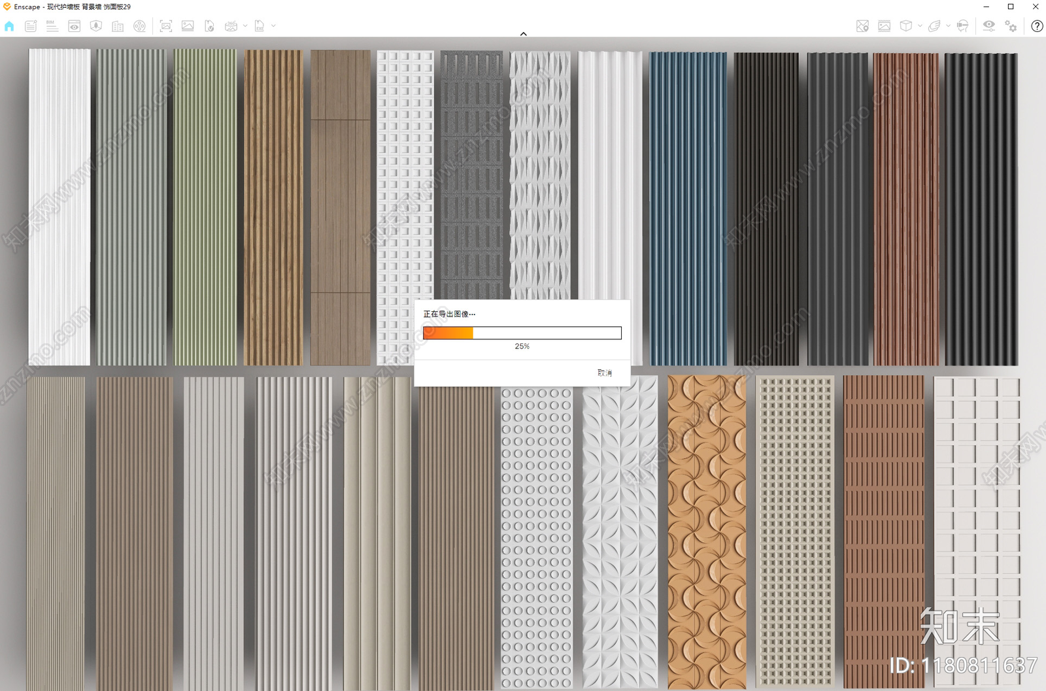Click the wing fly navigation icon
This screenshot has height=691, width=1046.
tap(934, 26)
